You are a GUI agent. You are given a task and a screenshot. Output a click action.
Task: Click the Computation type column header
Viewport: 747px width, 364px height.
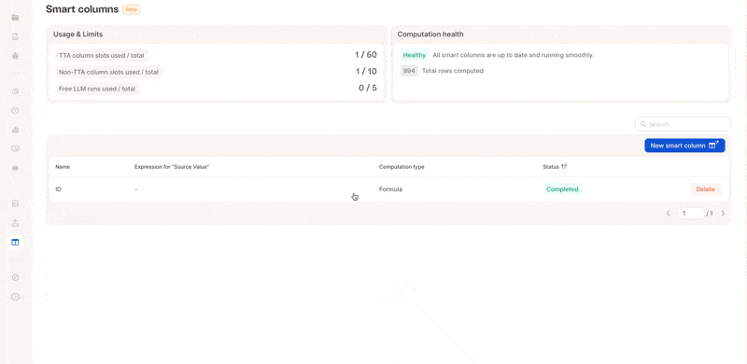402,167
